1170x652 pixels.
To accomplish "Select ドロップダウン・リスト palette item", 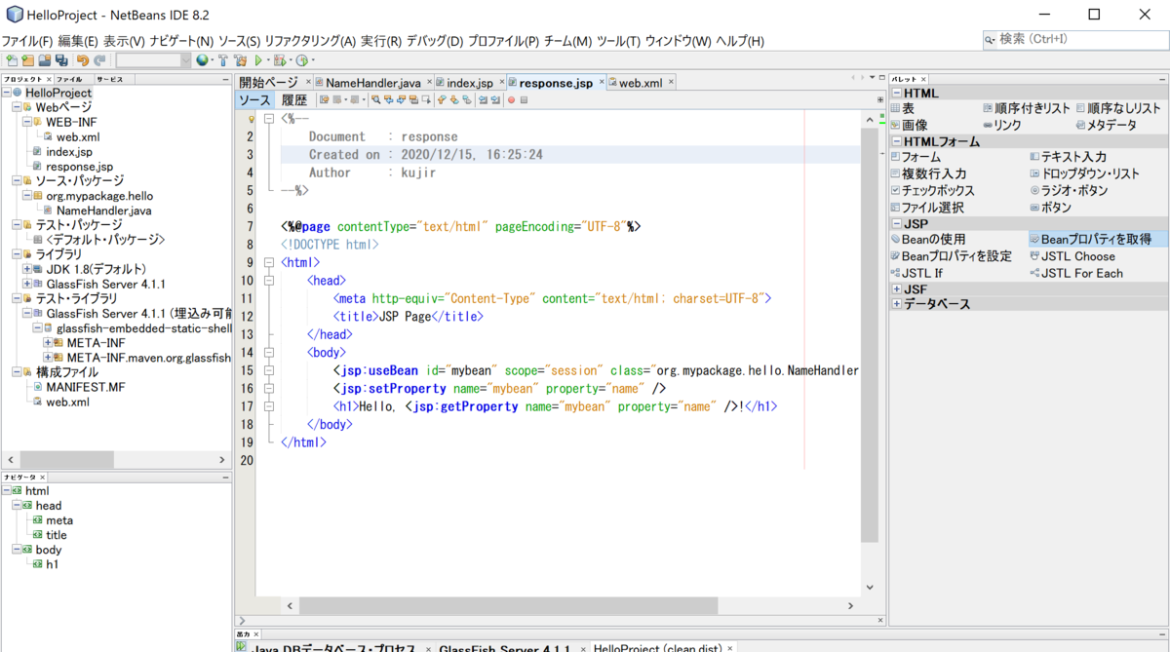I will [1084, 173].
